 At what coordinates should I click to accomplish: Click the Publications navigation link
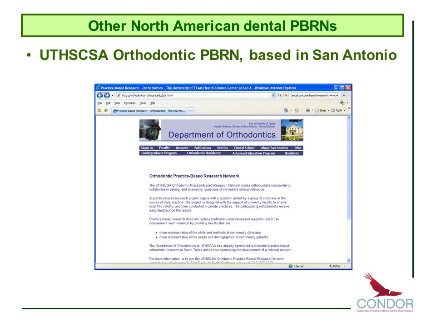click(203, 148)
